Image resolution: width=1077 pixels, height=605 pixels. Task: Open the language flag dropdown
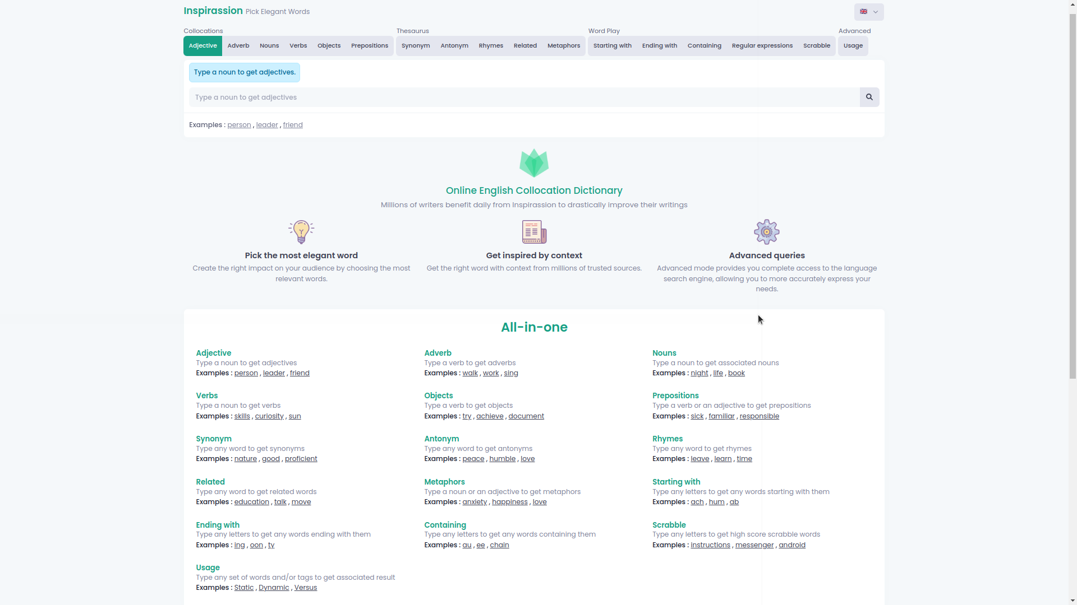coord(869,12)
